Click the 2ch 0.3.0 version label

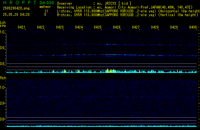pos(46,3)
